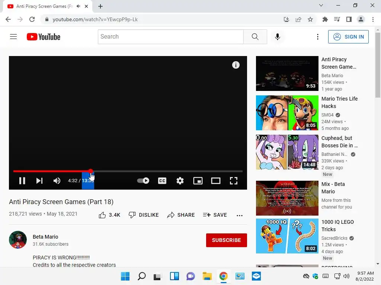Click the DISLIKE button
The image size is (381, 285).
(x=144, y=215)
